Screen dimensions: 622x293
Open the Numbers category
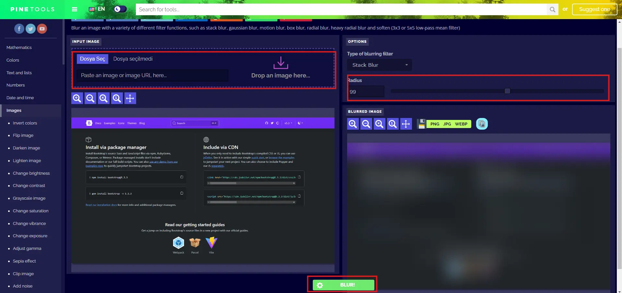pos(16,85)
